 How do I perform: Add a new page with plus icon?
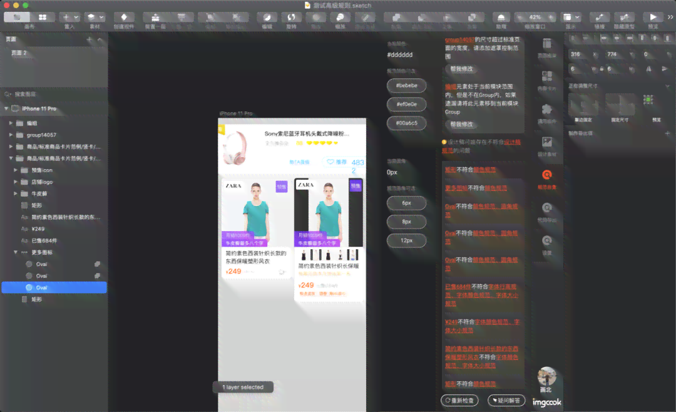point(90,39)
